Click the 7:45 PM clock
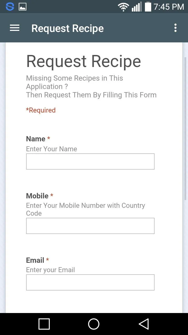 pos(169,7)
